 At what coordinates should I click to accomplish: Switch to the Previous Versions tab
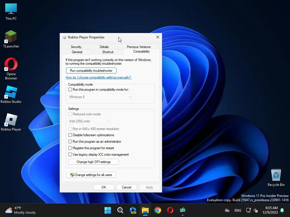[138, 47]
